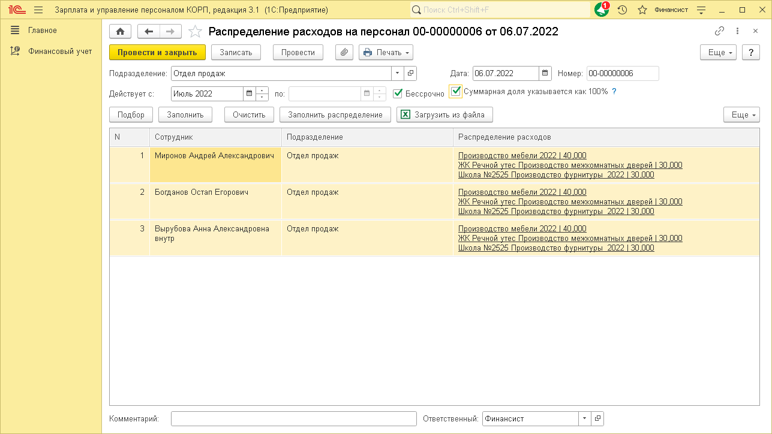Open attached files via paperclip icon

[344, 53]
